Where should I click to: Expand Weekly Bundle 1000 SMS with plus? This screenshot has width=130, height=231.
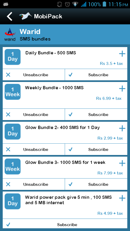tap(122, 89)
